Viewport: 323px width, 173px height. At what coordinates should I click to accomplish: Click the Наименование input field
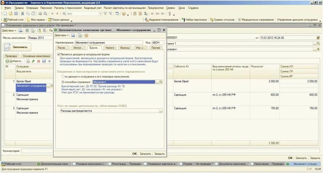tap(109, 42)
